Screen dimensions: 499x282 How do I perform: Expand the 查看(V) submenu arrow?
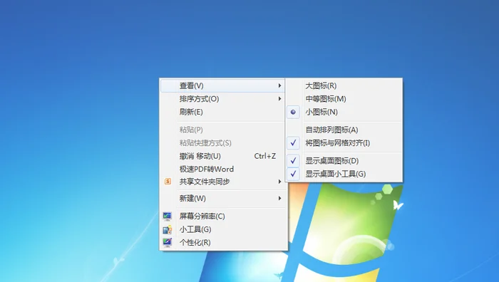pos(279,85)
